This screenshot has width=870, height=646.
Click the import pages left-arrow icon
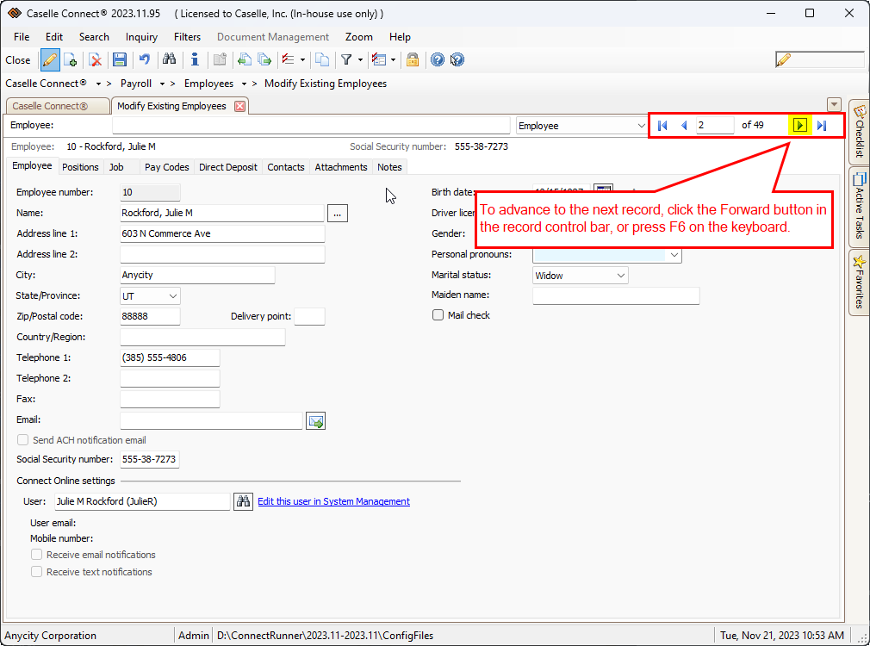coord(244,60)
